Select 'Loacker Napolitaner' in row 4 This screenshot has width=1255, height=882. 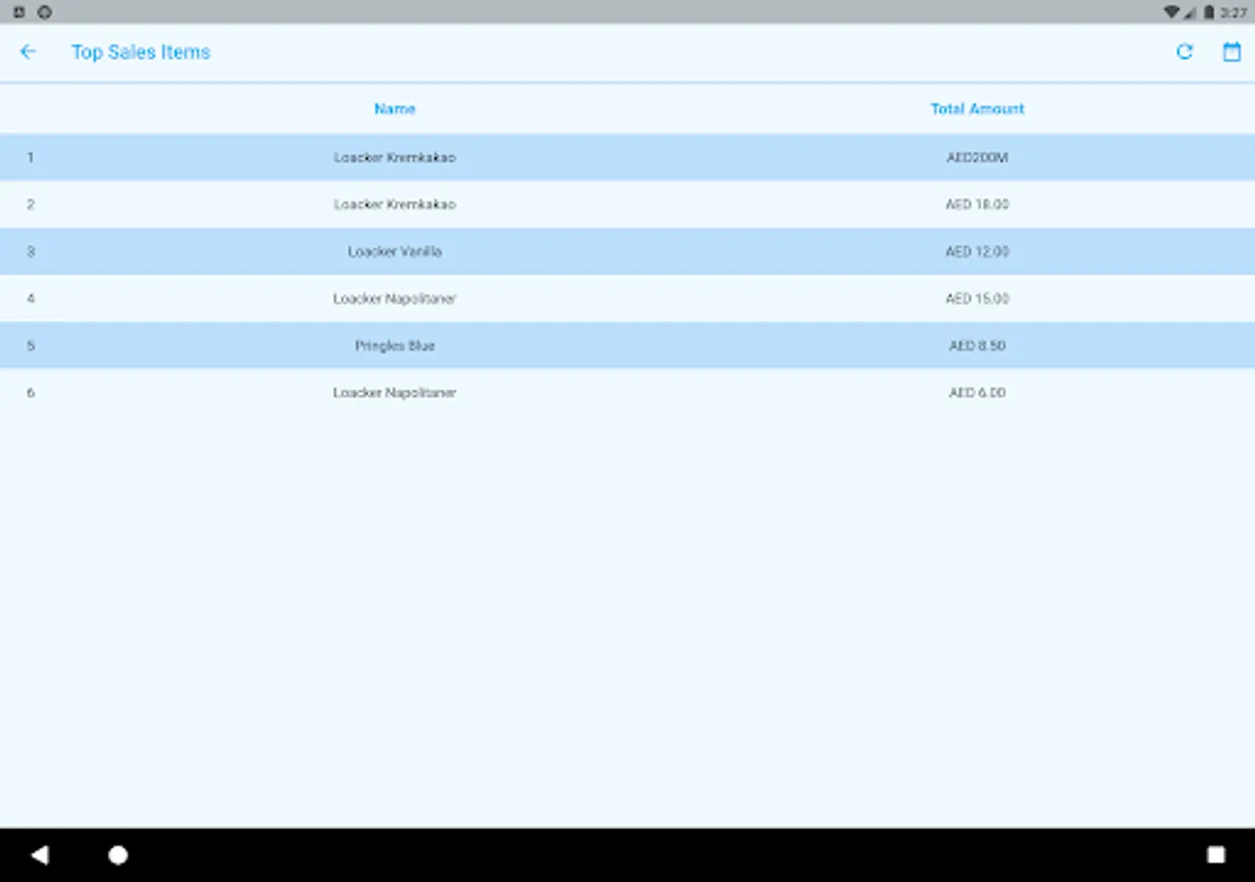tap(394, 298)
